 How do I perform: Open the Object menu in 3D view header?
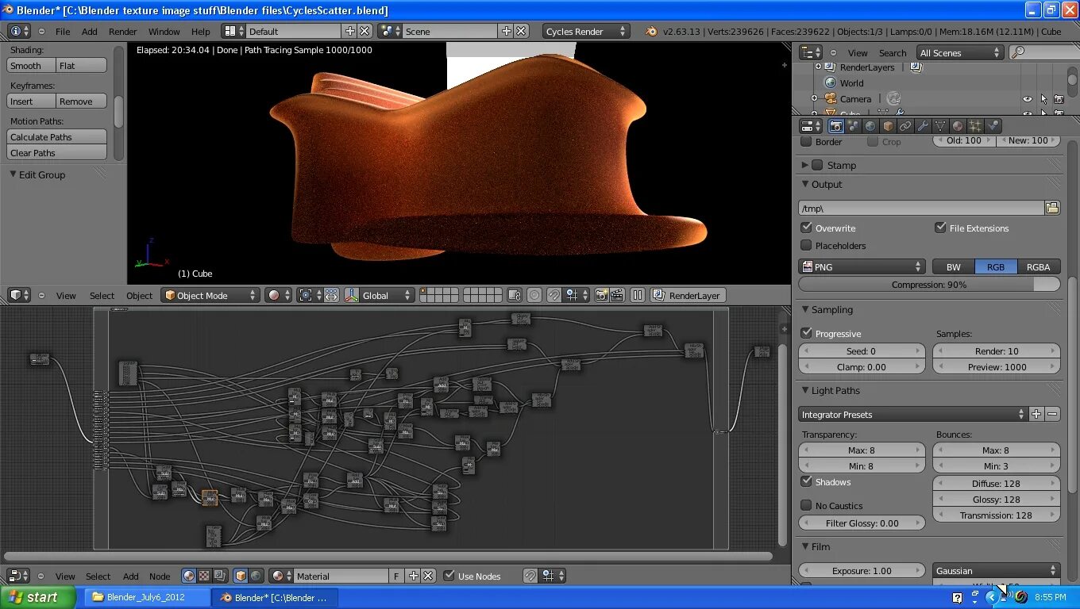(139, 295)
